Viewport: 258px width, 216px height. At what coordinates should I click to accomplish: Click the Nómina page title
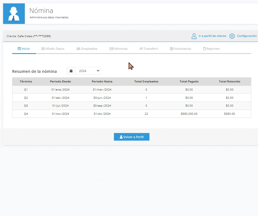[41, 11]
